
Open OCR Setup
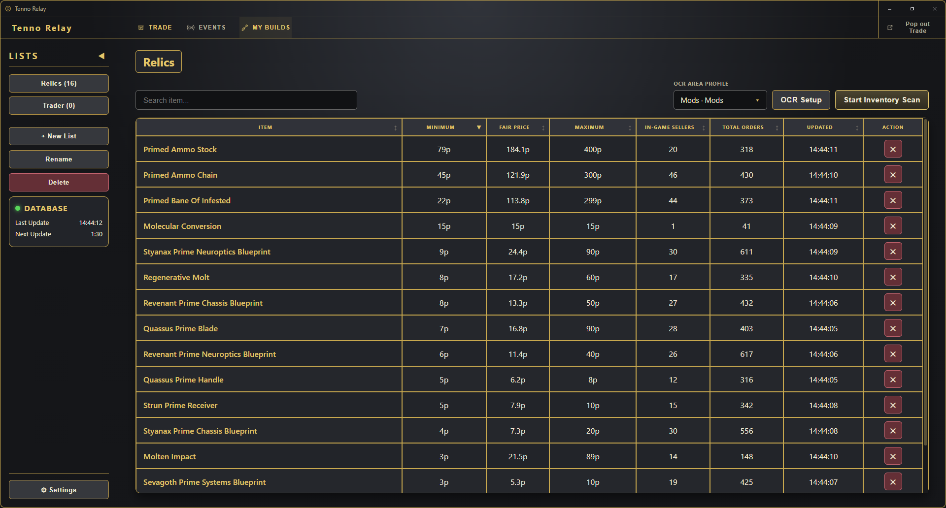tap(801, 100)
